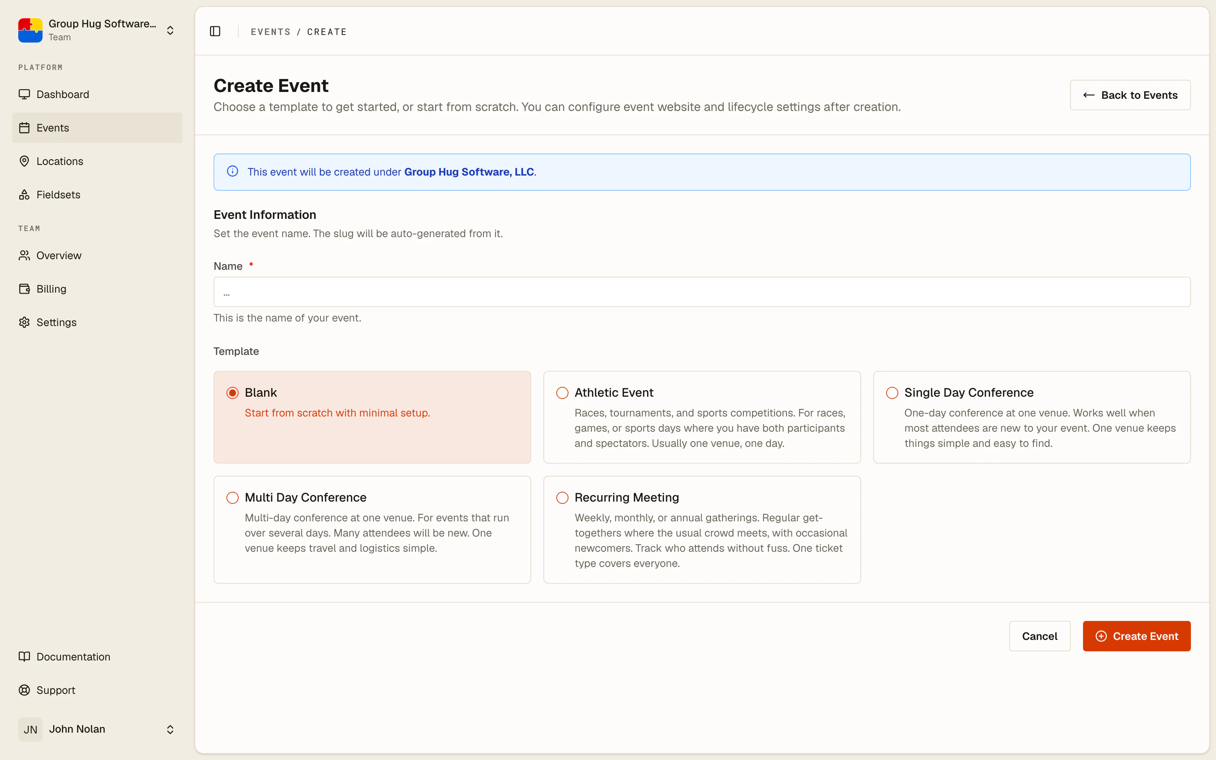Screen dimensions: 1216x760
Task: Click 'This is the name of your event.' hint
Action: tap(287, 318)
